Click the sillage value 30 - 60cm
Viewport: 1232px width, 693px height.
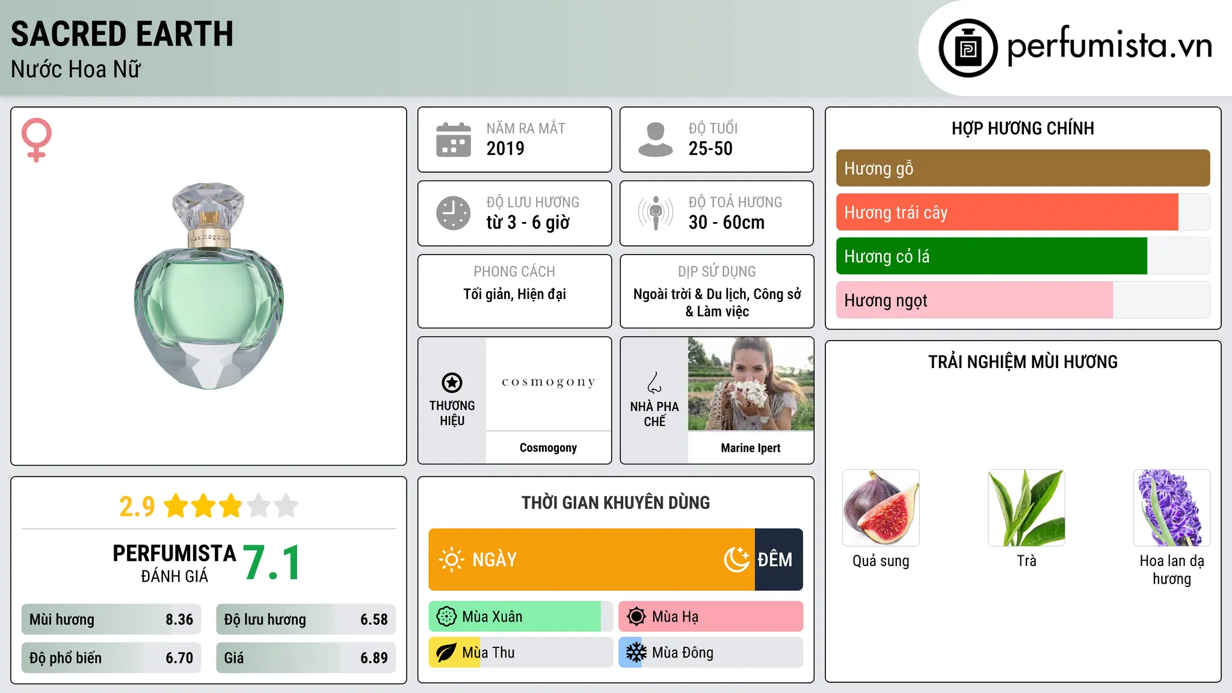coord(727,223)
